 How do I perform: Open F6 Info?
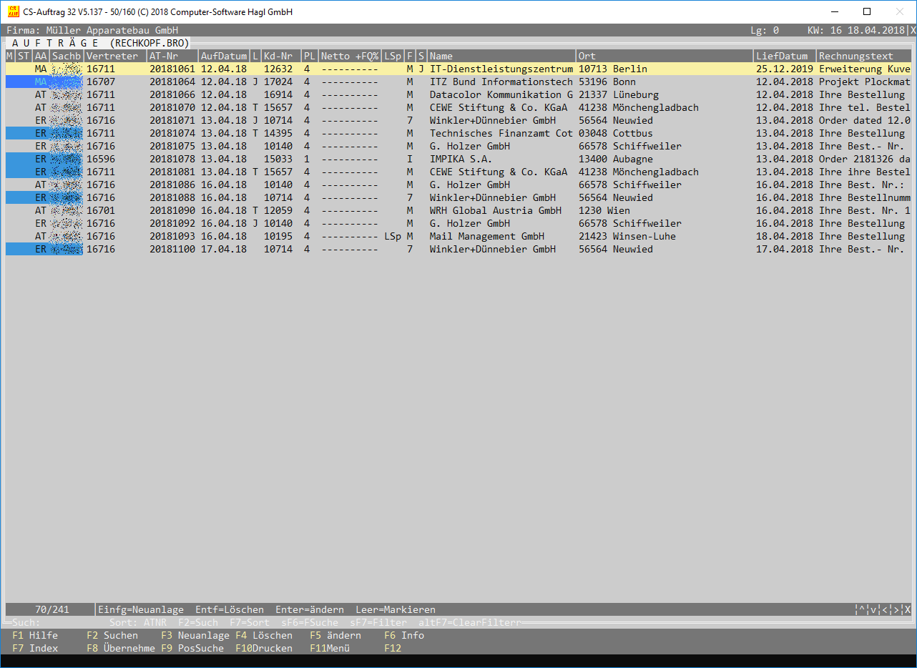403,635
